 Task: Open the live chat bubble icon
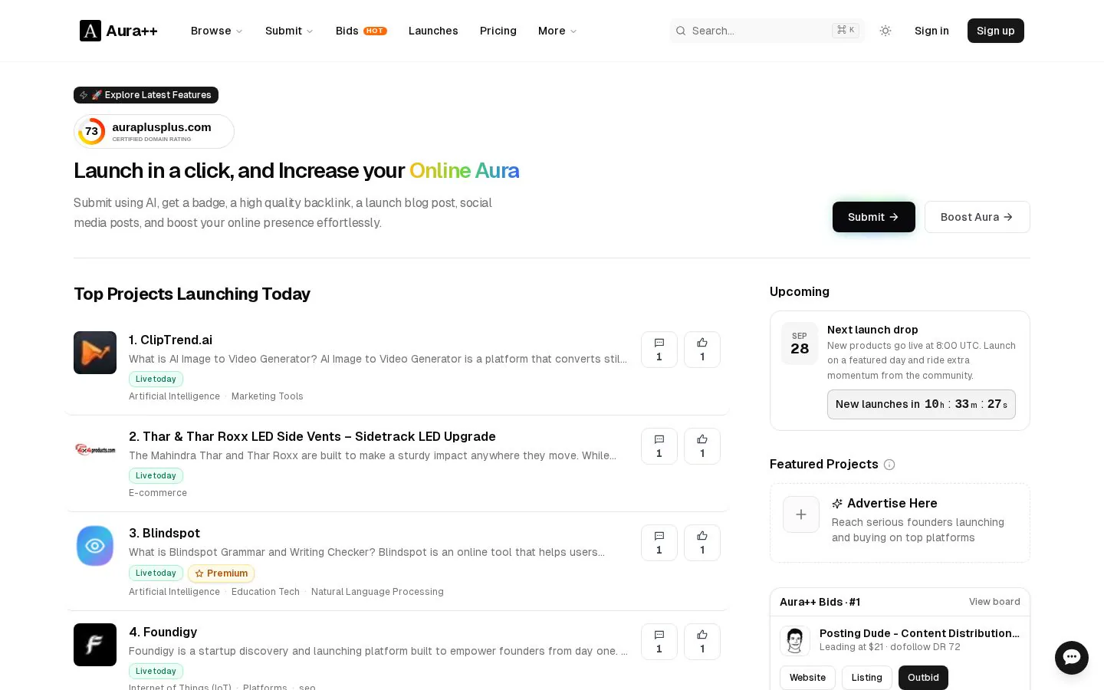coord(1072,658)
